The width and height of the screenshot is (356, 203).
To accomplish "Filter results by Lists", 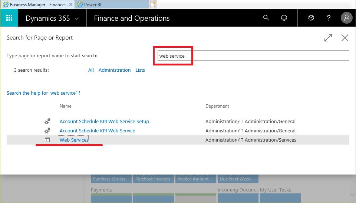I will [140, 70].
